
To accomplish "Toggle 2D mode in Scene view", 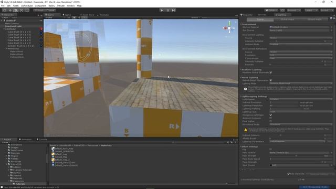I will 69,17.
